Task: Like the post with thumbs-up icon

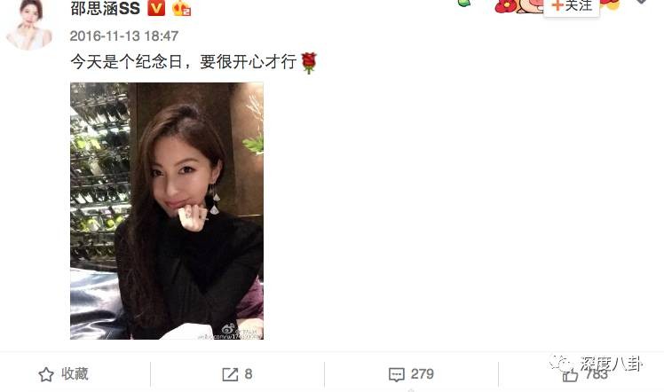Action: pyautogui.click(x=570, y=374)
